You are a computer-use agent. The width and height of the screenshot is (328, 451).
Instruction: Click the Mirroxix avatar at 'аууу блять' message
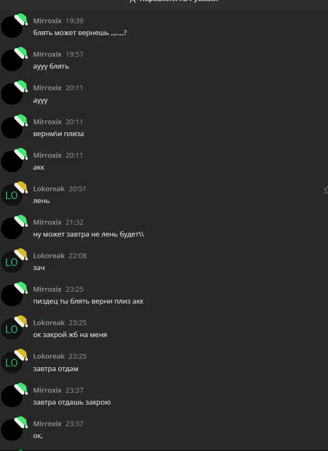tap(12, 60)
